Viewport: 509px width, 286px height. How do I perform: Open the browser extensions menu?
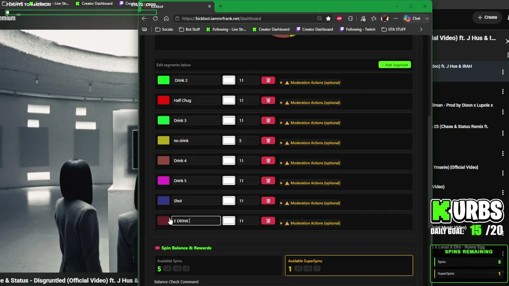click(350, 18)
